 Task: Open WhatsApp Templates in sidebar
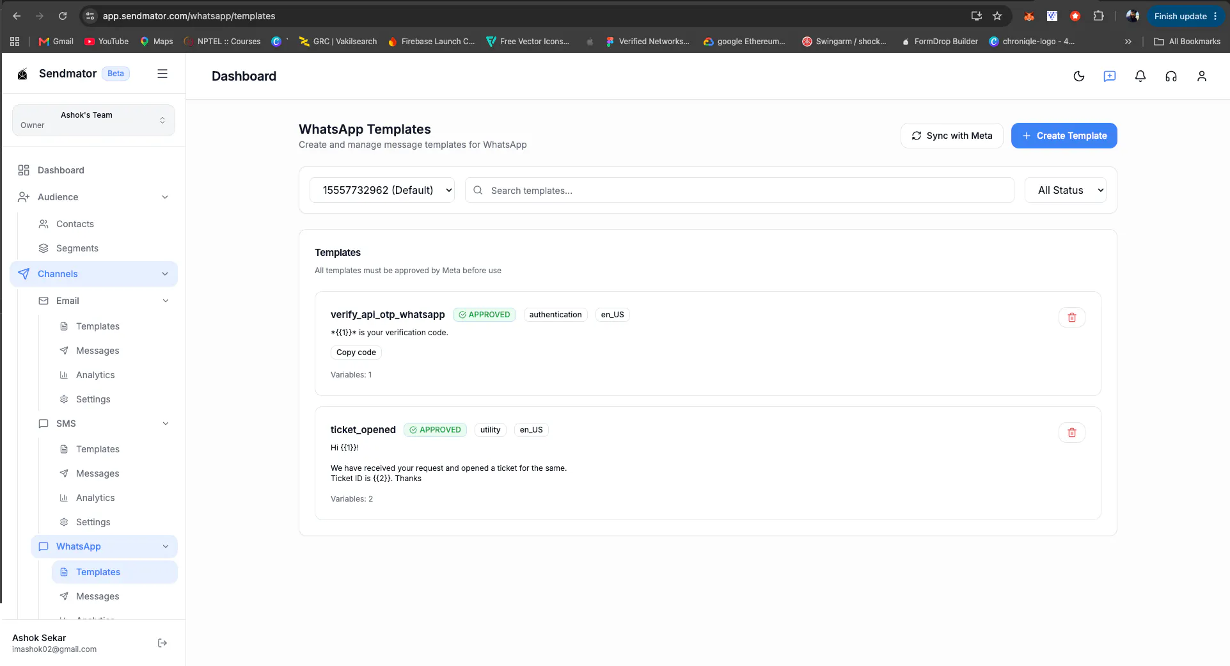114,572
